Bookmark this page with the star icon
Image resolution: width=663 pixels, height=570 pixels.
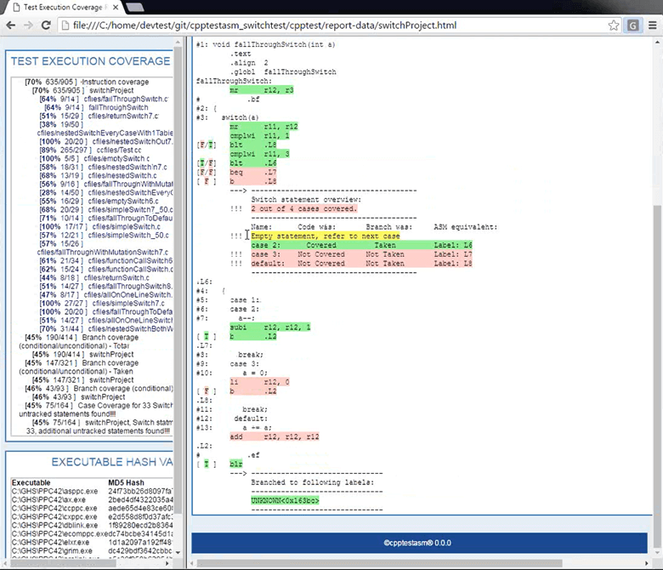614,26
